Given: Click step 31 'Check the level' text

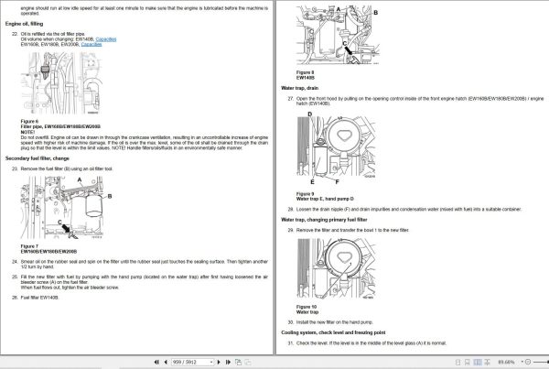Looking at the screenshot, I should [371, 343].
